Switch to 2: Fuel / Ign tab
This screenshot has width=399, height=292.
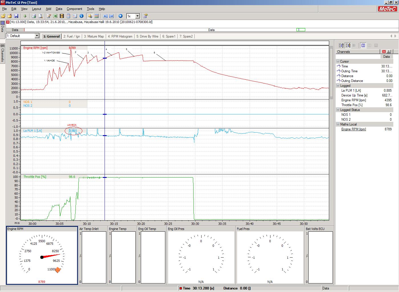pos(72,36)
